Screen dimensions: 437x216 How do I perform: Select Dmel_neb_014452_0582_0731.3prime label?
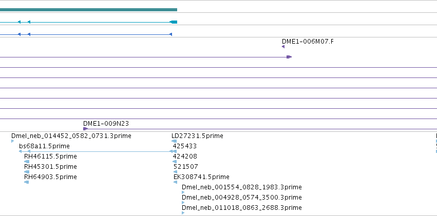[71, 136]
